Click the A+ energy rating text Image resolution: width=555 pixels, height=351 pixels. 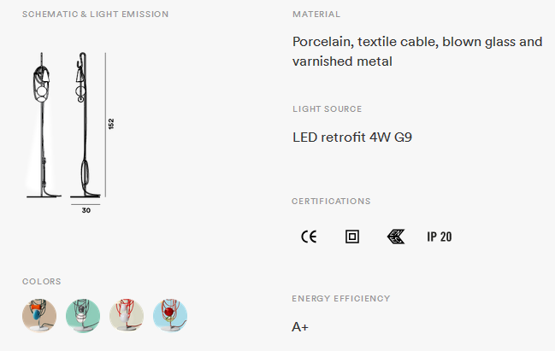pos(300,327)
